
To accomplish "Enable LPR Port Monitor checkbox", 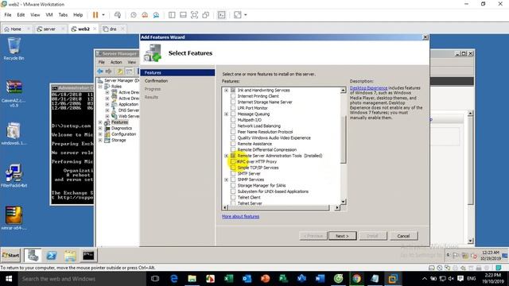I will pyautogui.click(x=233, y=108).
